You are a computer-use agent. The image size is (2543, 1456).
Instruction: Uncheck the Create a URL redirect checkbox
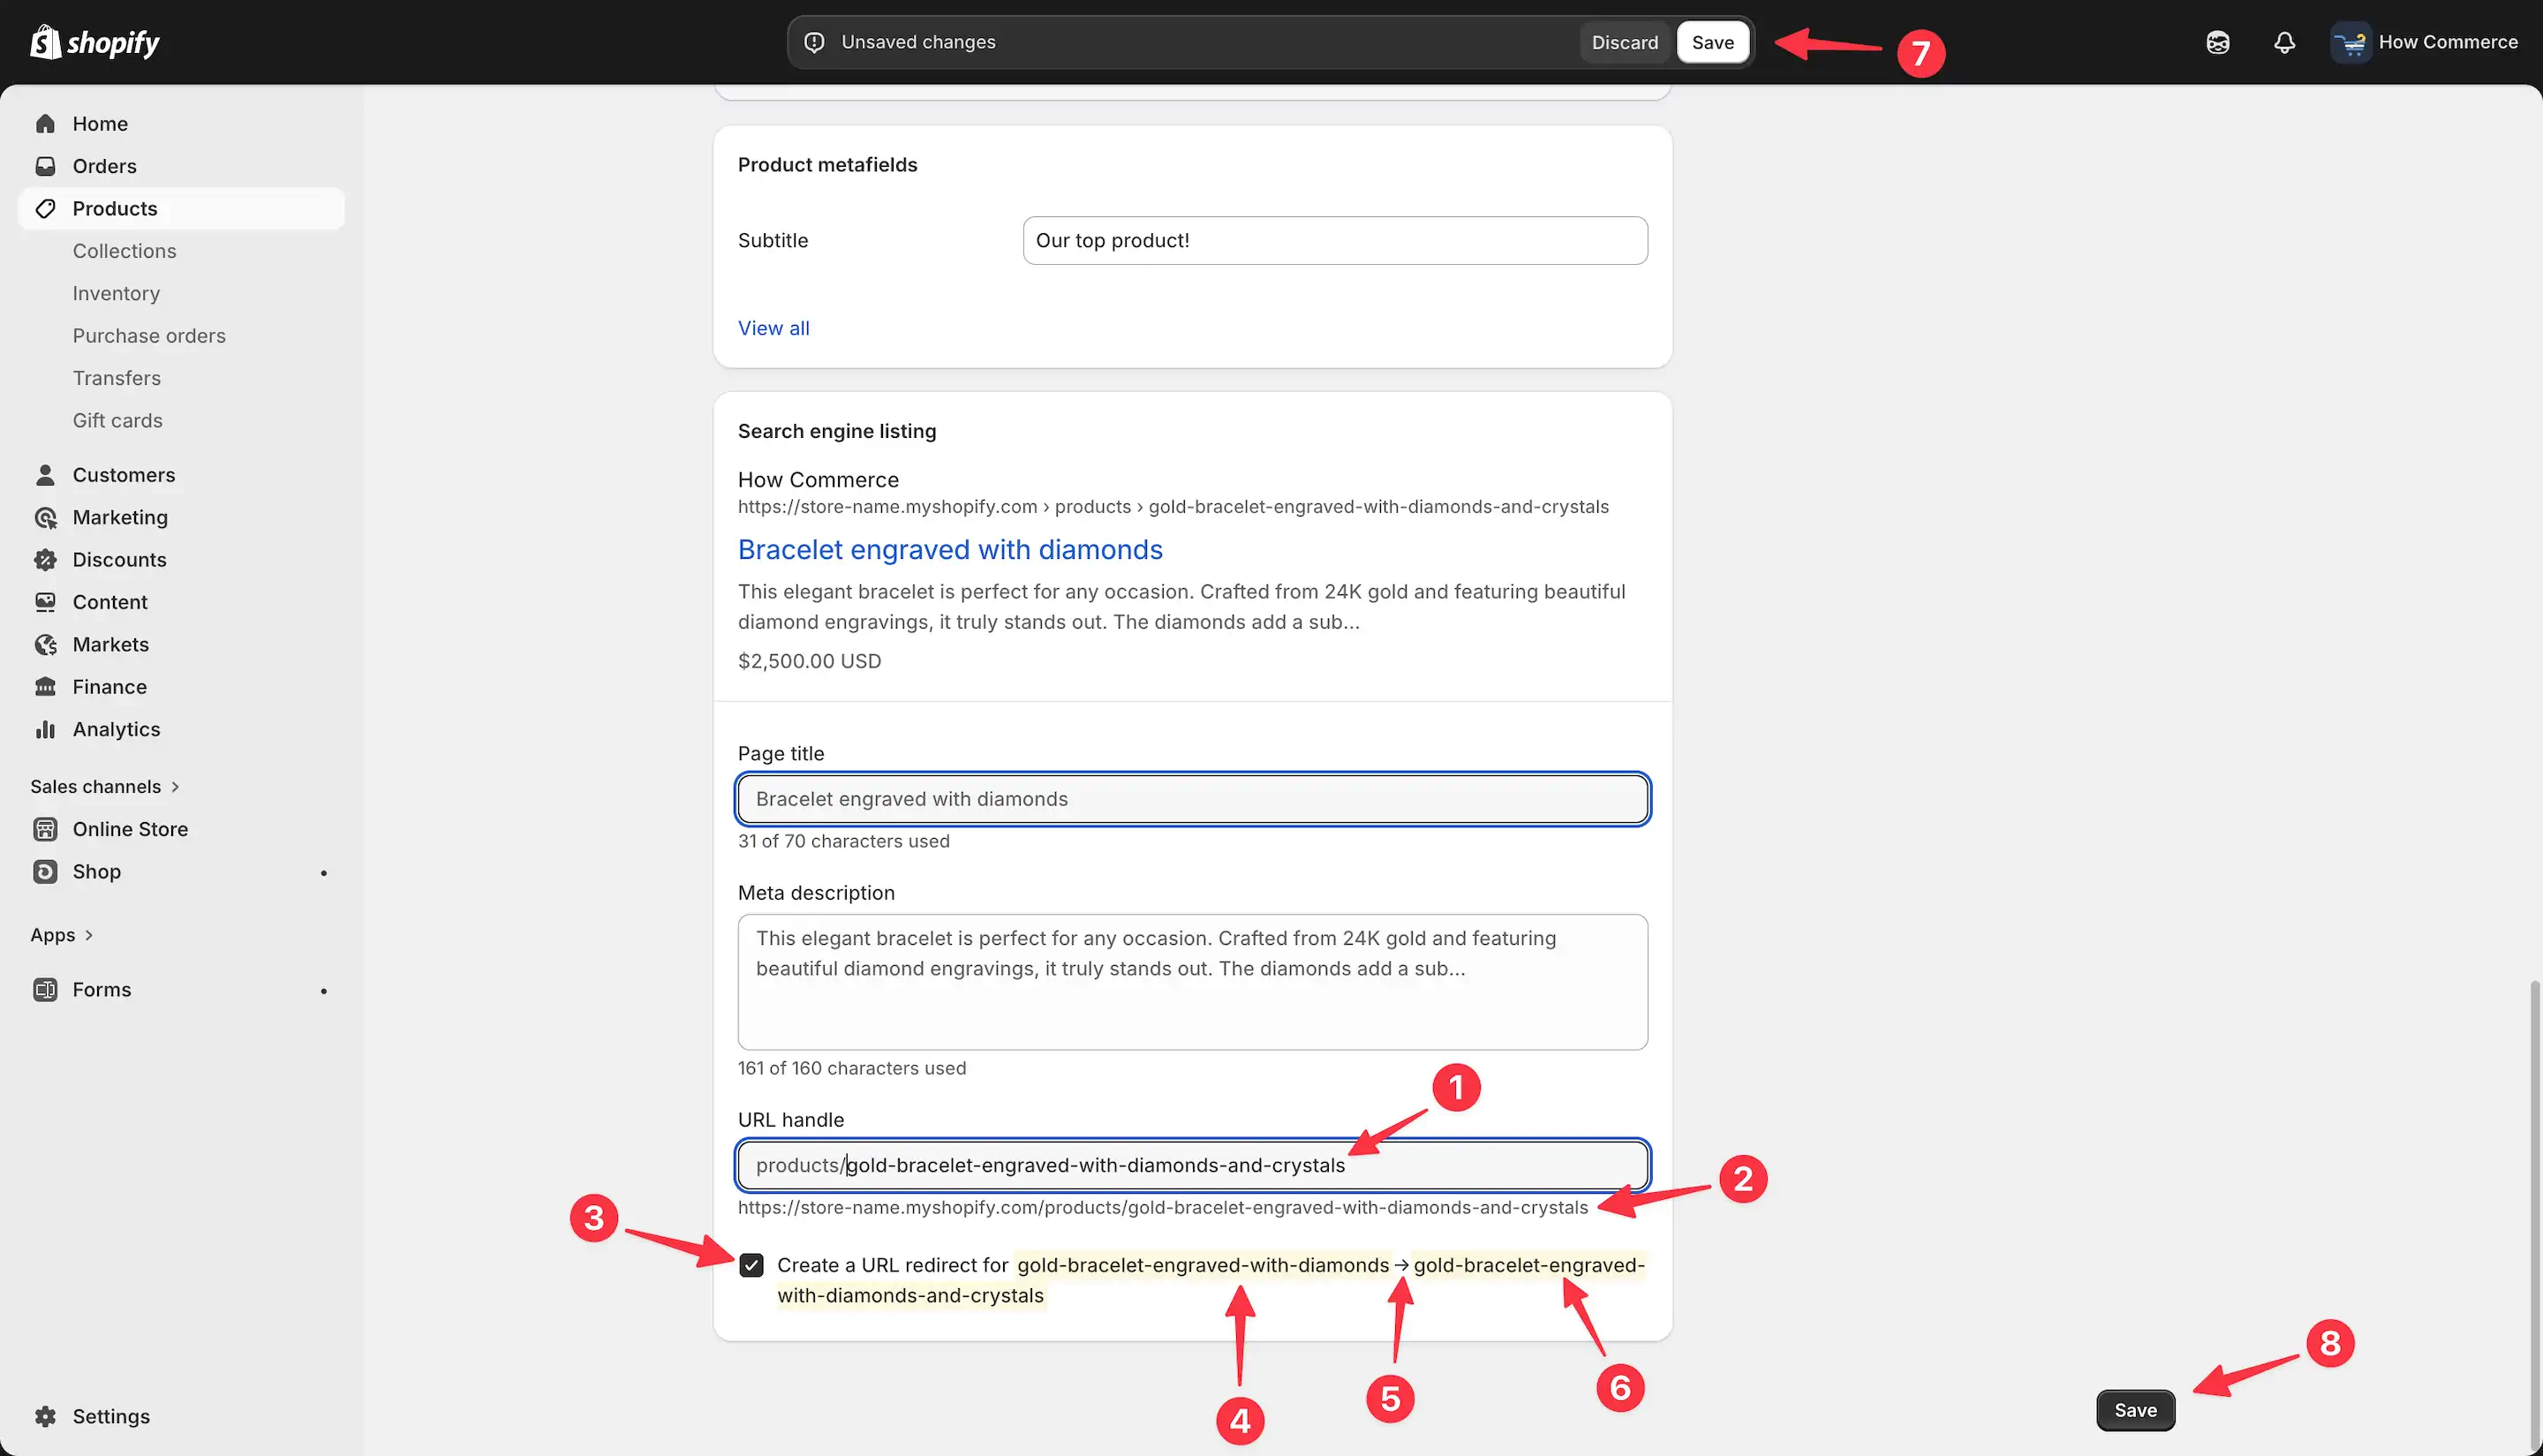pyautogui.click(x=751, y=1265)
